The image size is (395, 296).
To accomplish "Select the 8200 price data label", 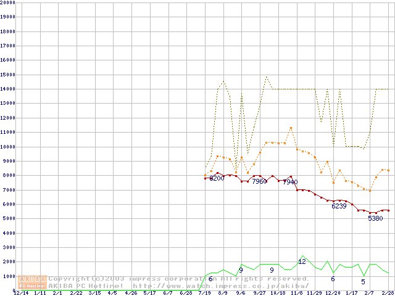I will coord(217,178).
